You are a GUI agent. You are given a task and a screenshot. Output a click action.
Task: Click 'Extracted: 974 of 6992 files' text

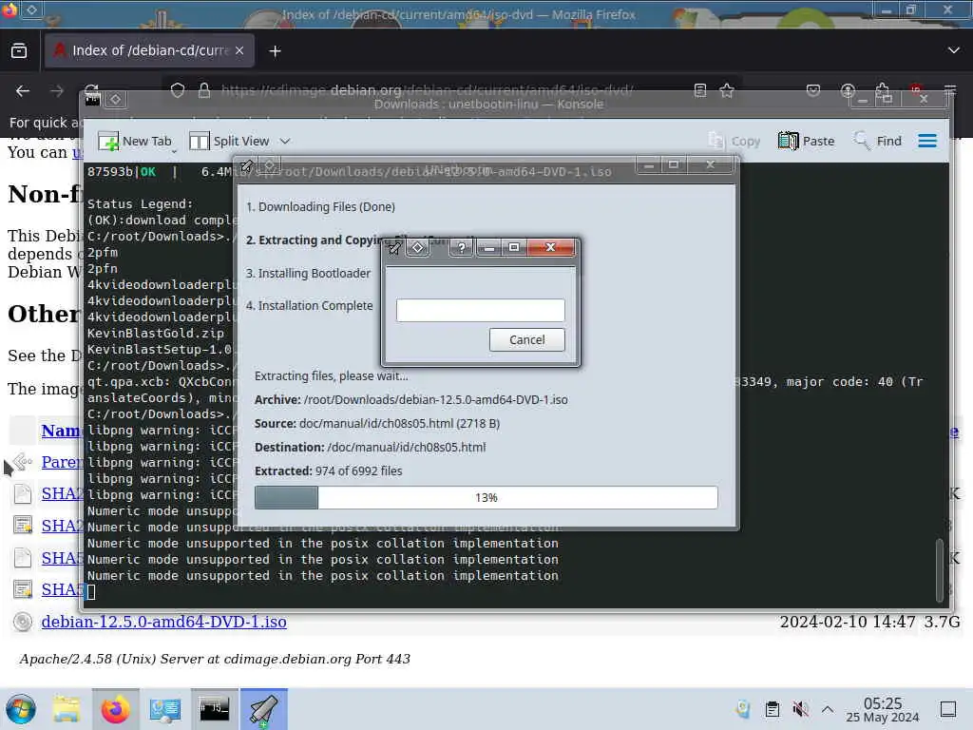(x=328, y=471)
